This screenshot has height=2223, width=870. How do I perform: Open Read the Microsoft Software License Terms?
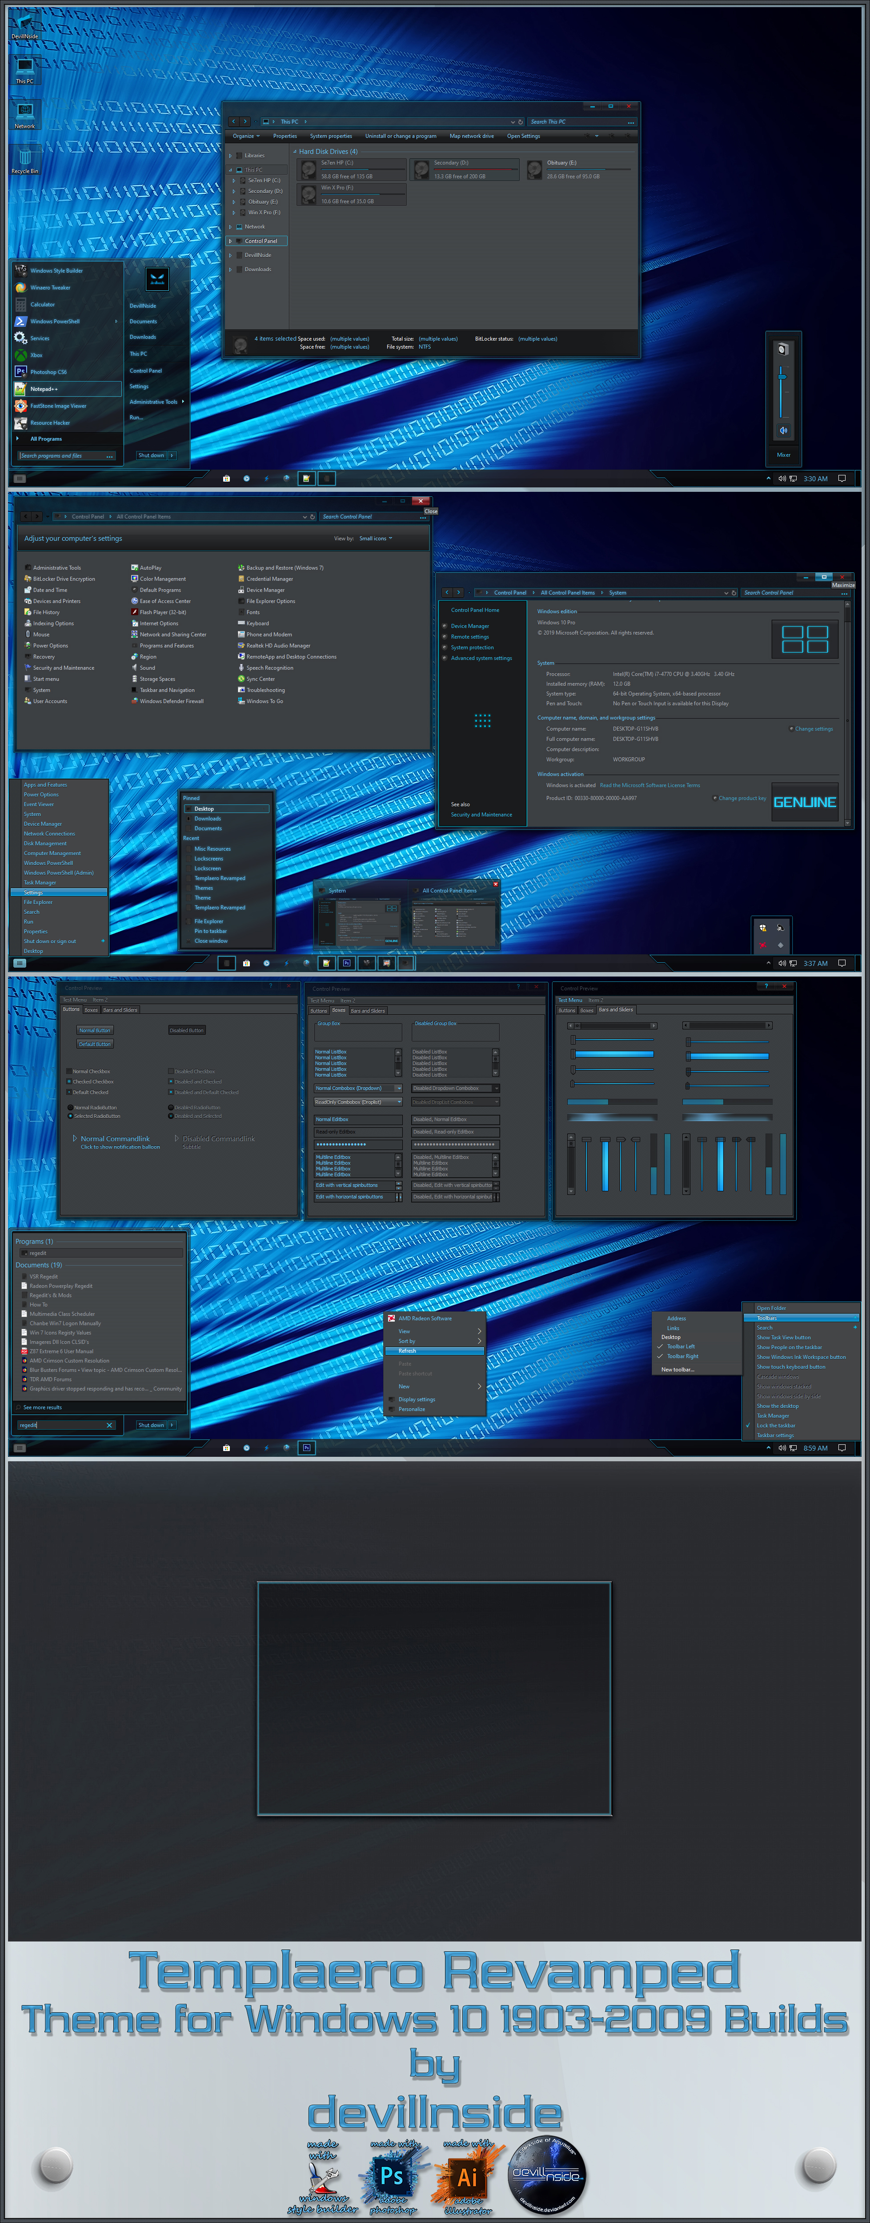pyautogui.click(x=650, y=785)
